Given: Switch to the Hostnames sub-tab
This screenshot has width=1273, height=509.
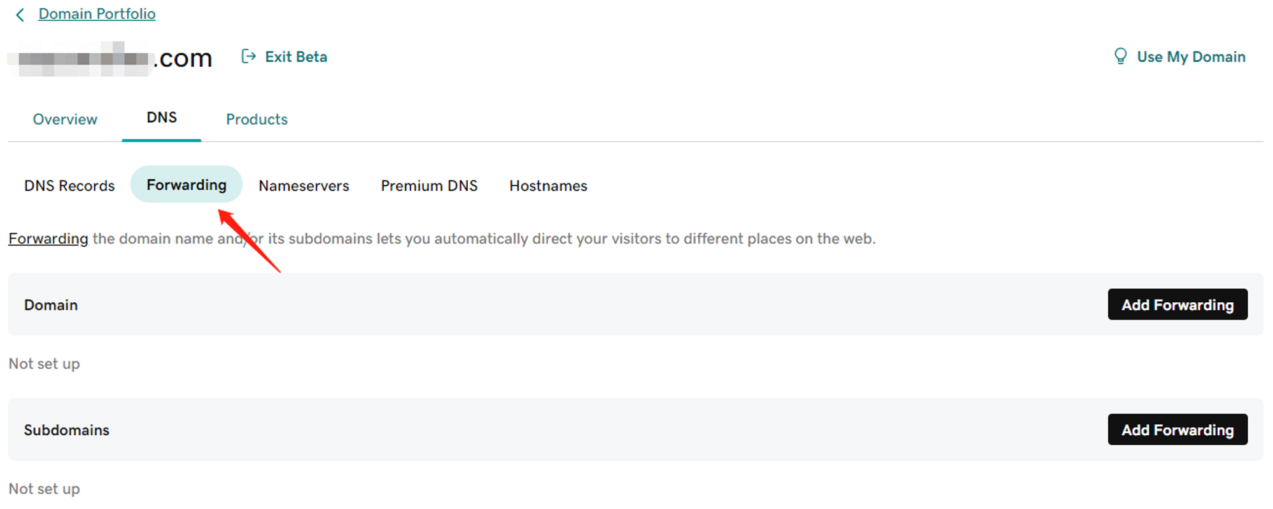Looking at the screenshot, I should click(x=548, y=186).
